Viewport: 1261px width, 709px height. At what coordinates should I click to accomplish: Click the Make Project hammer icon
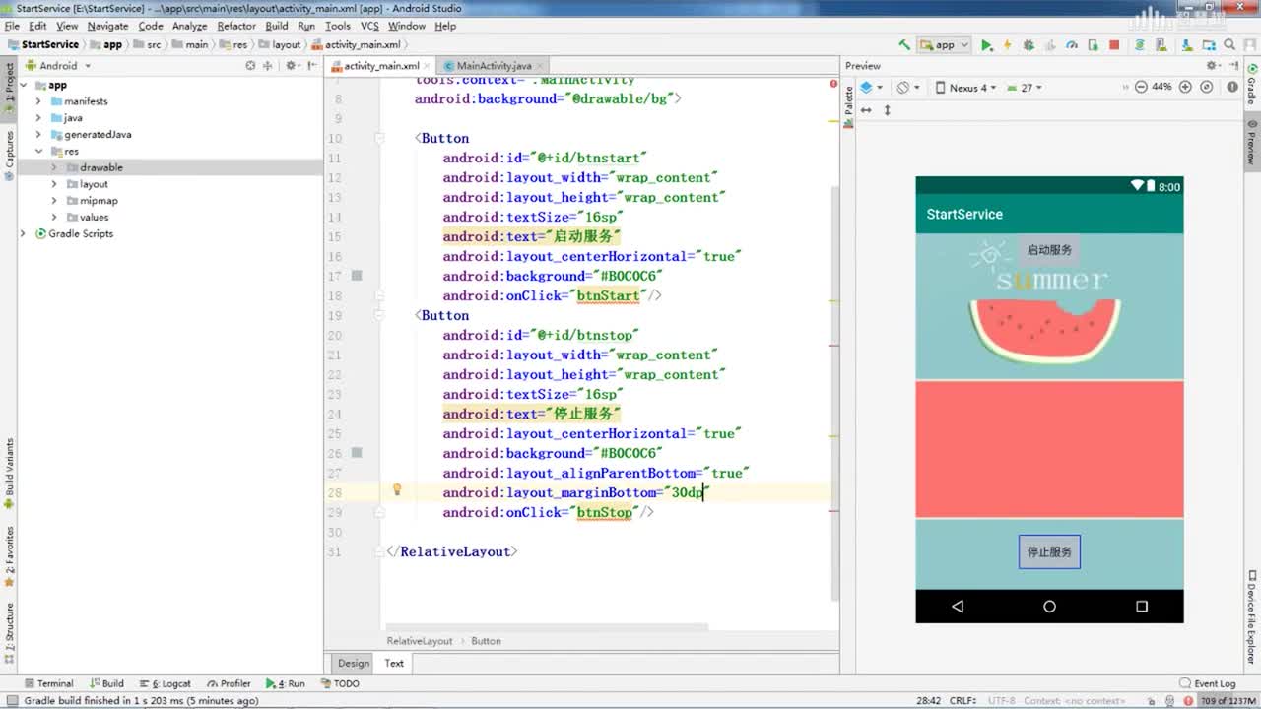click(x=904, y=44)
